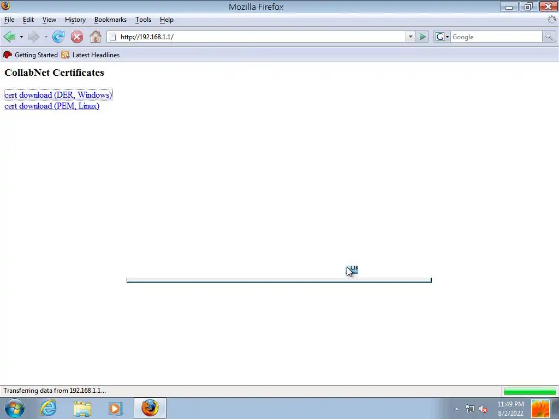Open the Bookmarks menu
559x419 pixels.
pyautogui.click(x=110, y=20)
